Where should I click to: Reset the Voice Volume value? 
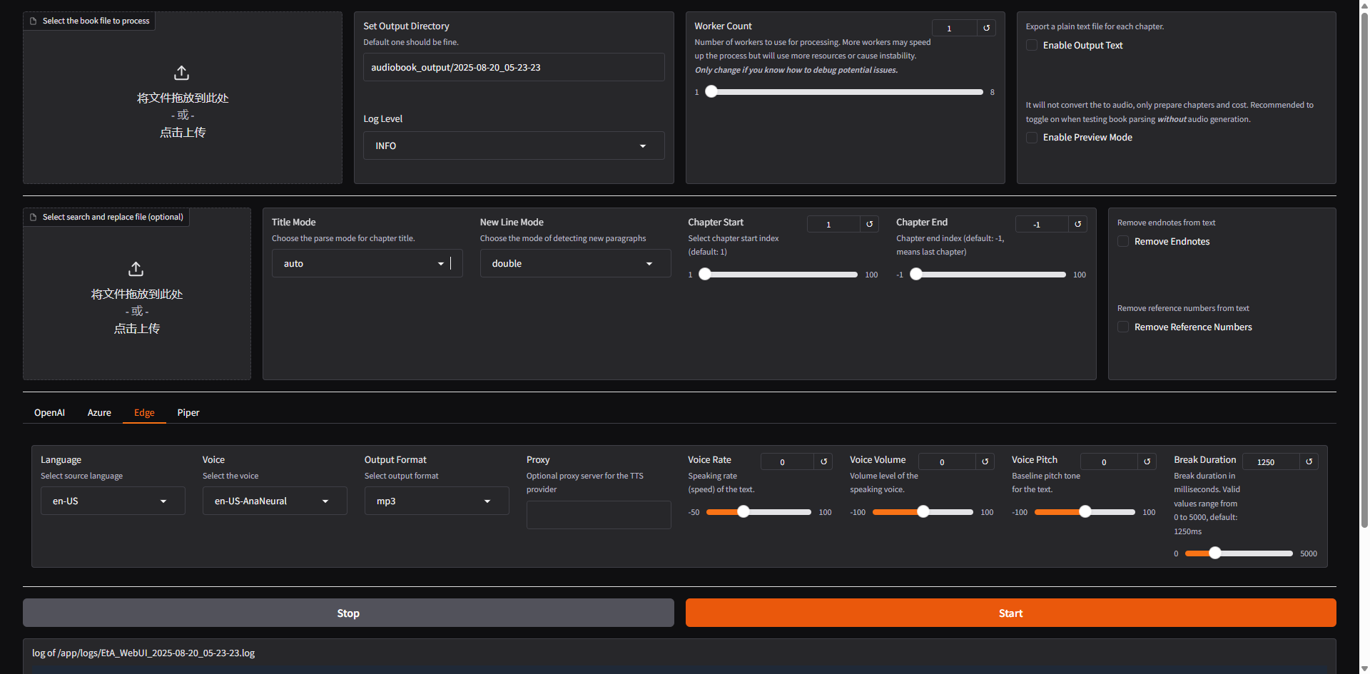(x=985, y=461)
